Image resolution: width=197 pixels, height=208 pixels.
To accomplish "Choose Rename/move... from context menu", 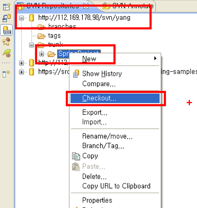I will pyautogui.click(x=115, y=136).
